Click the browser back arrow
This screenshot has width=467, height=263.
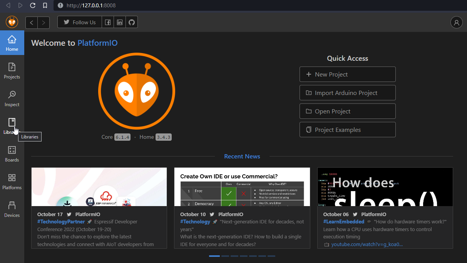point(8,5)
